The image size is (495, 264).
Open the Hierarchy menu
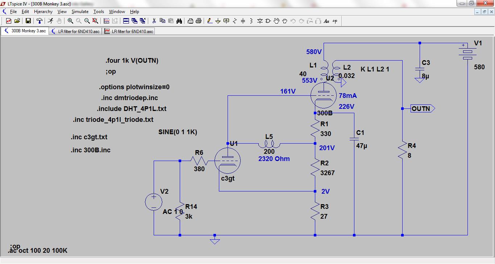(43, 12)
